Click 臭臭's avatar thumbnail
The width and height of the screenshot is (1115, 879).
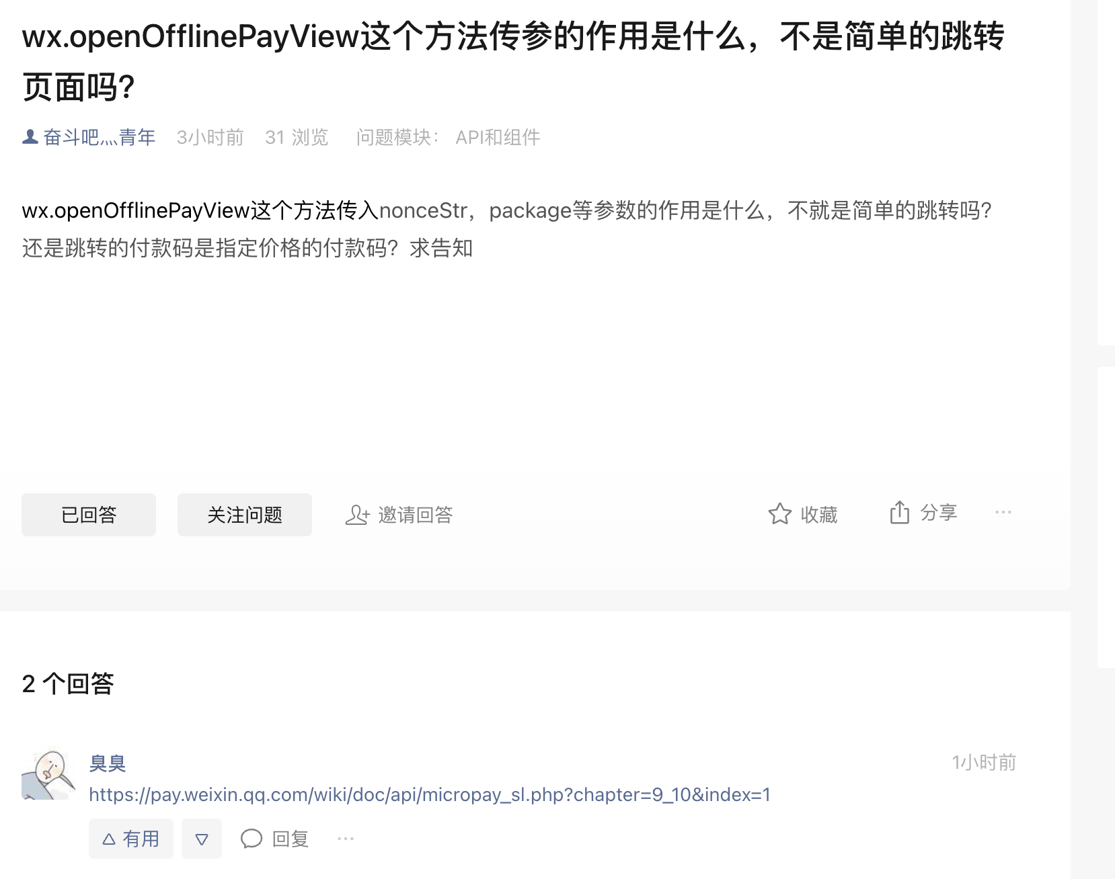tap(48, 775)
